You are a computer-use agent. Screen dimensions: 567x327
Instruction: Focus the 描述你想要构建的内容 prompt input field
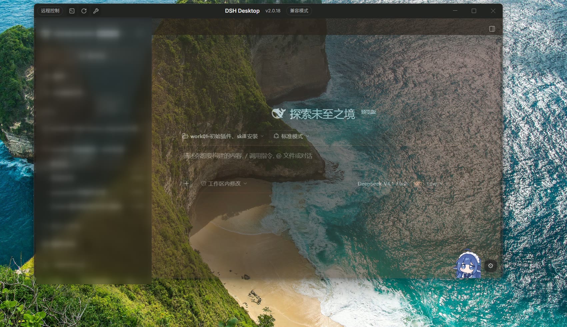[248, 156]
